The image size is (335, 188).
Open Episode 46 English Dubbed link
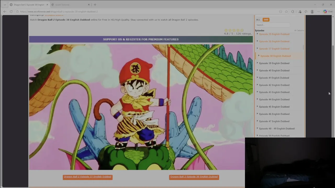[x=274, y=114]
